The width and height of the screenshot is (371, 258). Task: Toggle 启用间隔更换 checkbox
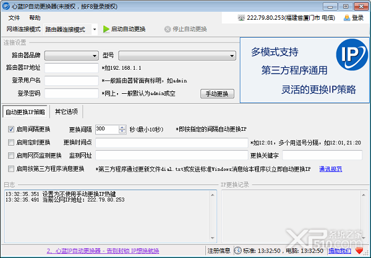tap(11, 129)
